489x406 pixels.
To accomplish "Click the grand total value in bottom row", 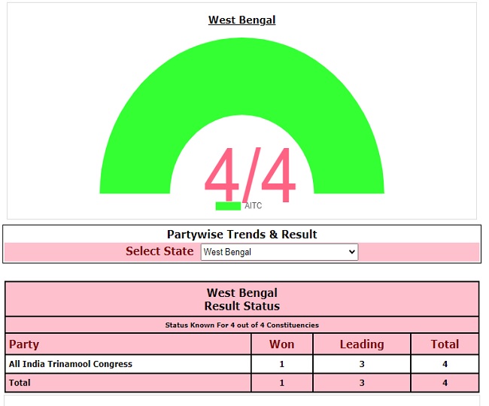I will [x=444, y=383].
